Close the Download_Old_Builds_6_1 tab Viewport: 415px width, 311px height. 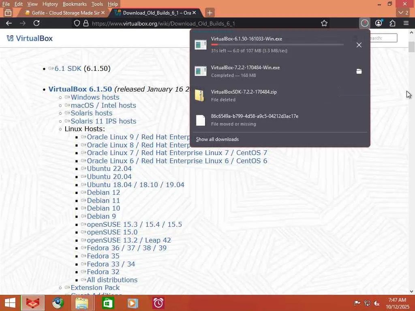tap(194, 13)
